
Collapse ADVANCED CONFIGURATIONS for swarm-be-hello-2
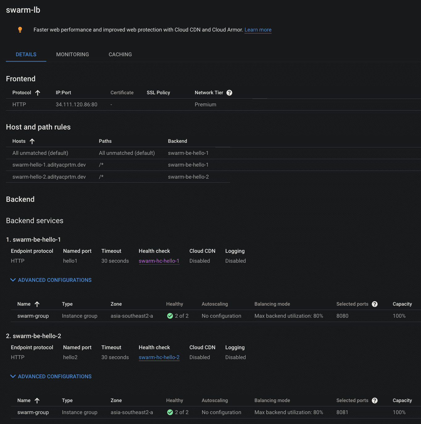tap(51, 376)
